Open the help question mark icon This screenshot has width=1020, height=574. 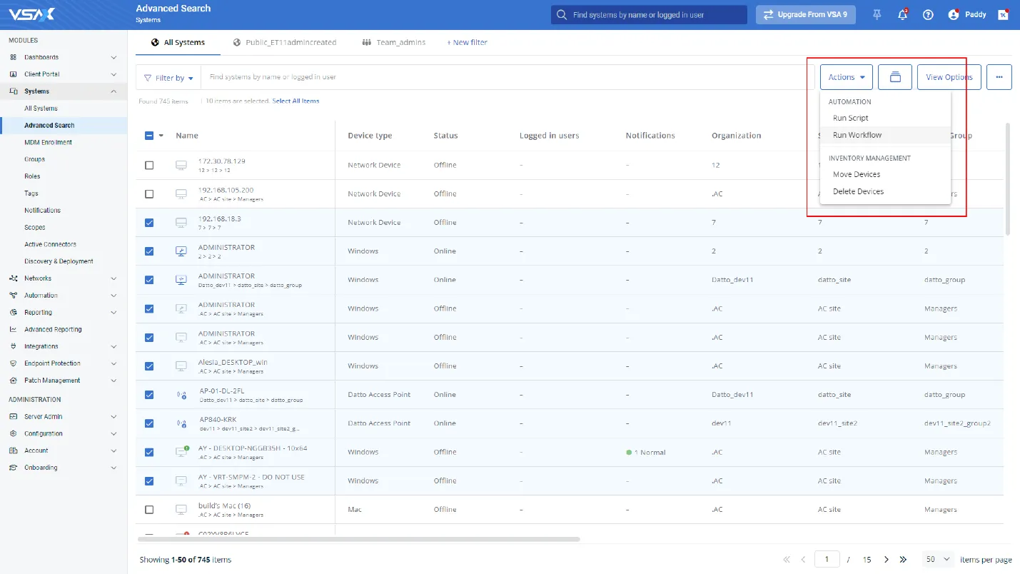point(928,15)
